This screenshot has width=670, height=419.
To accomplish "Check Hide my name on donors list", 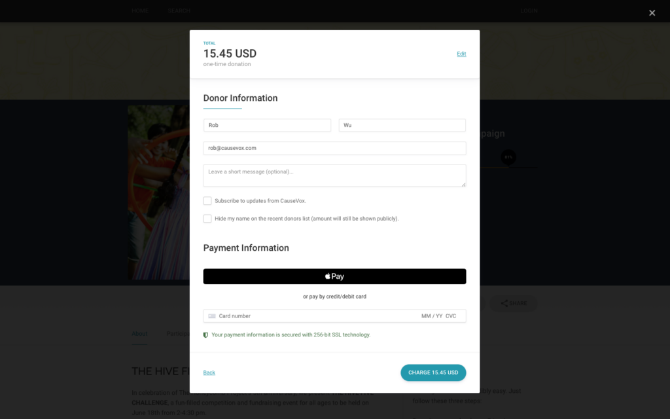I will pos(207,219).
